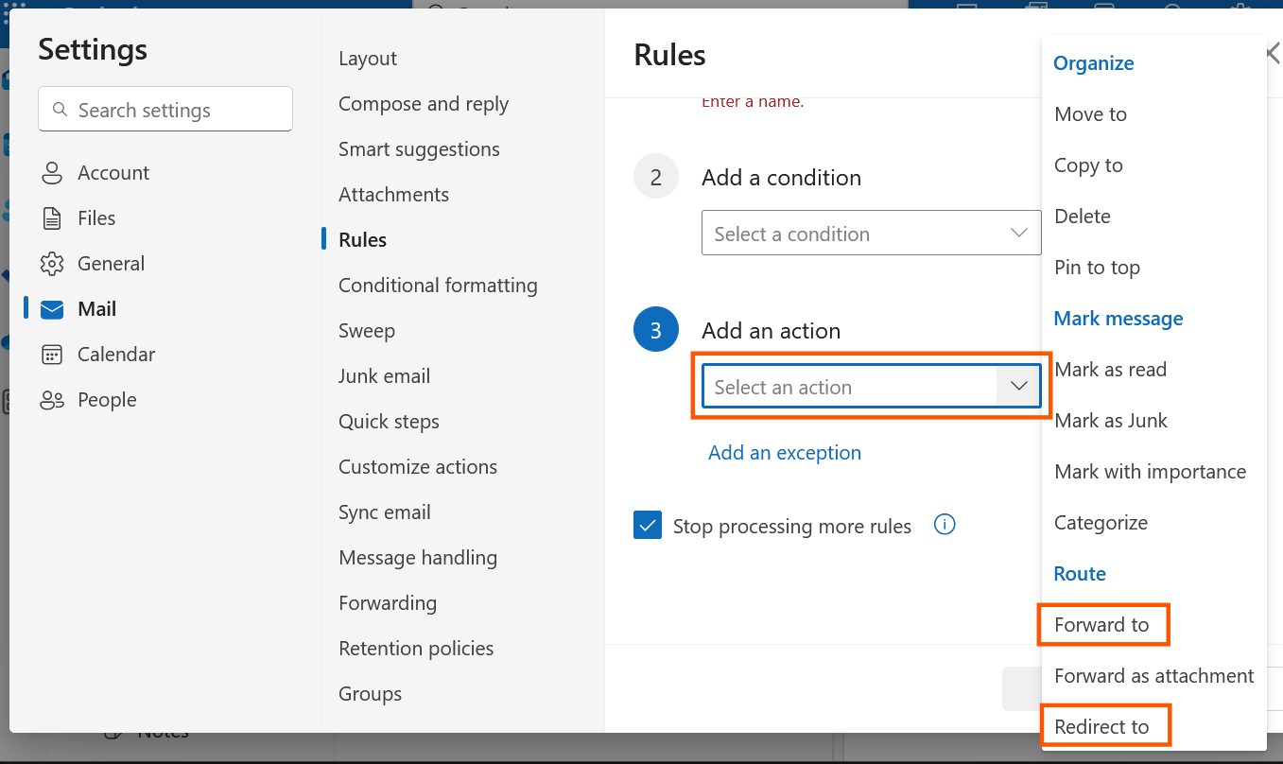Click the Files document icon

click(x=52, y=218)
